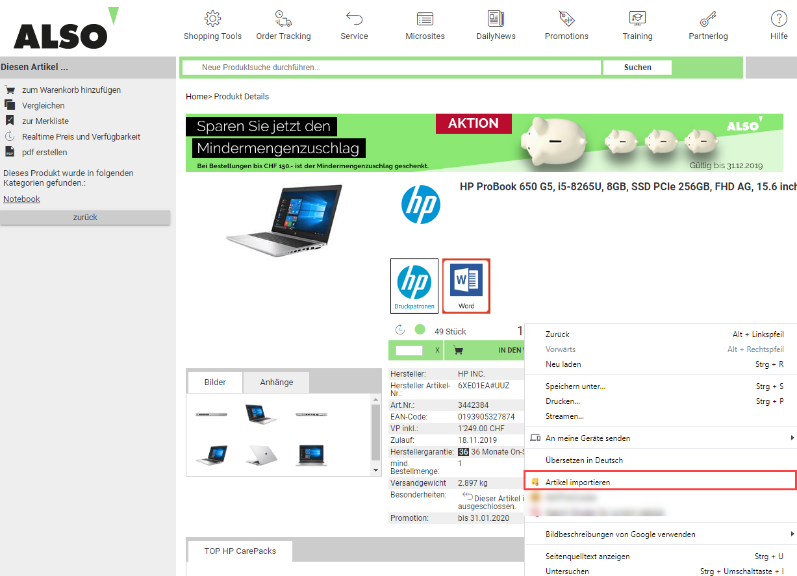Click the Partnerlog key icon

tap(708, 18)
